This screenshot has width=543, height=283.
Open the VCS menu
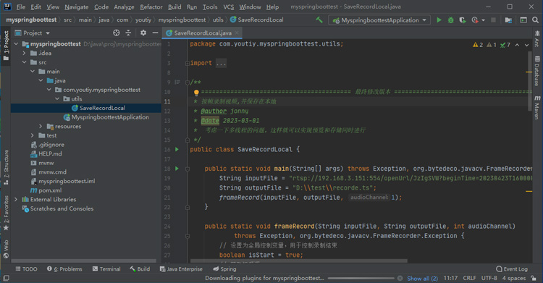coord(229,7)
